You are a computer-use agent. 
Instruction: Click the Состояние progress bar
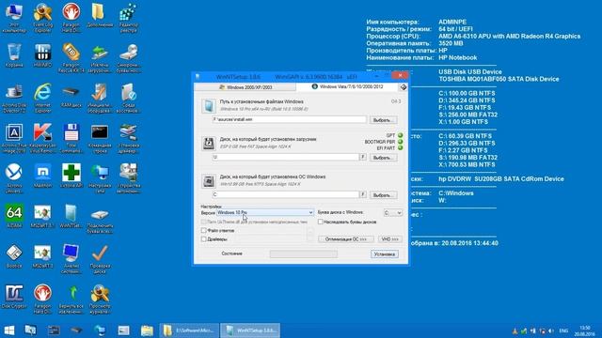tap(303, 253)
